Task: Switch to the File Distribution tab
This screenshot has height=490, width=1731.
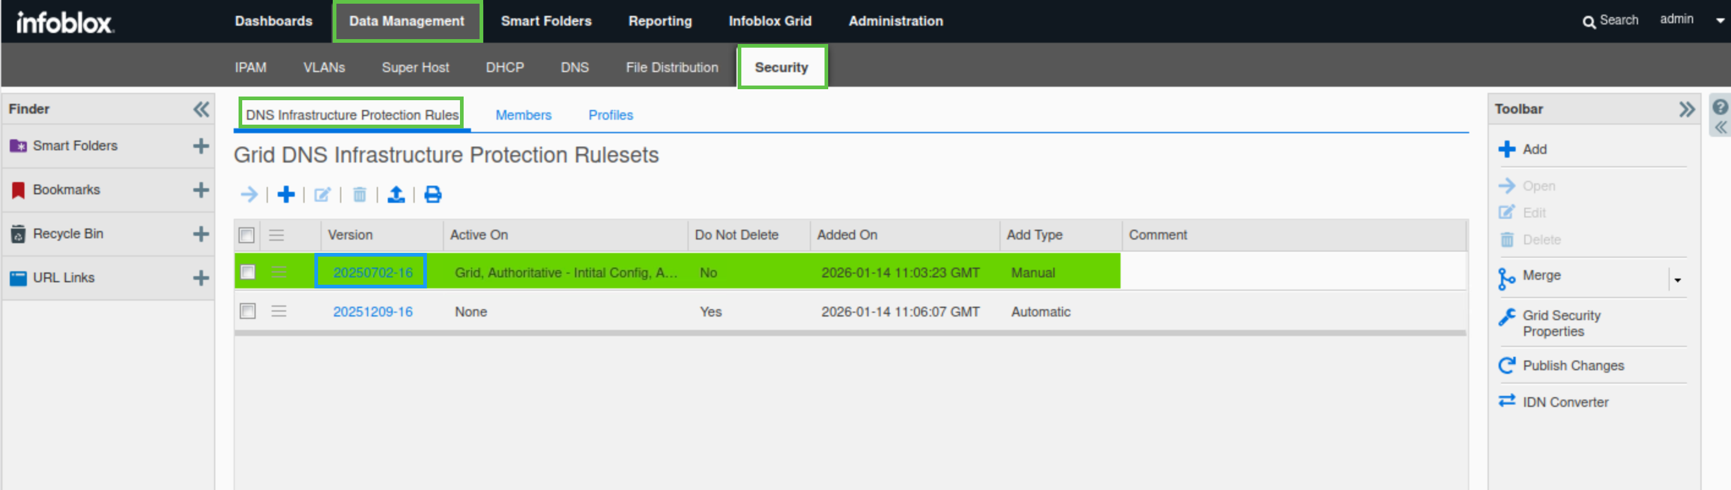Action: 672,67
